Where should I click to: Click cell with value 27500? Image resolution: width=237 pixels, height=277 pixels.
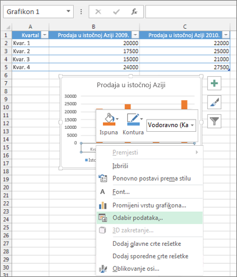[185, 67]
